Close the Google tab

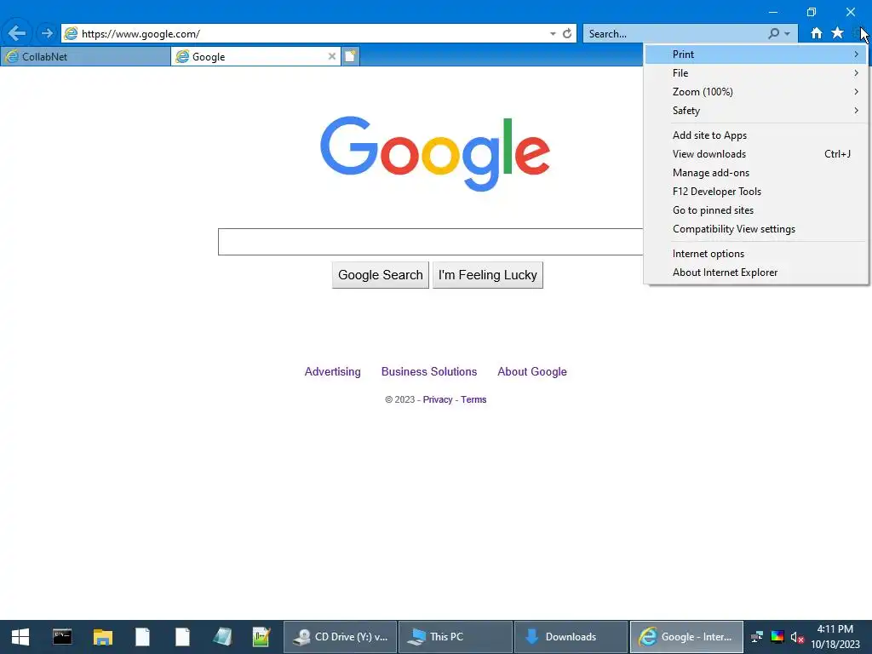332,56
